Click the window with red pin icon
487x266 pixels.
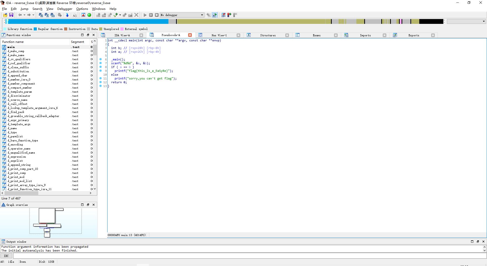point(223,15)
